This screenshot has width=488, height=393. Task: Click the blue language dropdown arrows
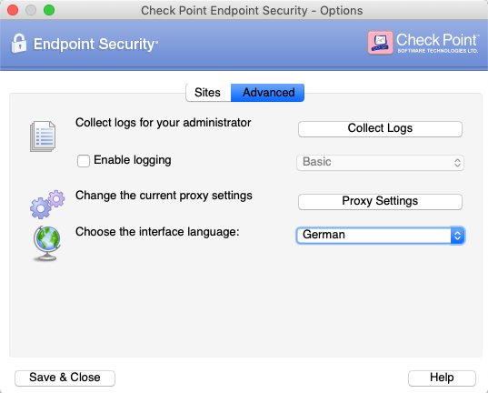click(x=457, y=236)
